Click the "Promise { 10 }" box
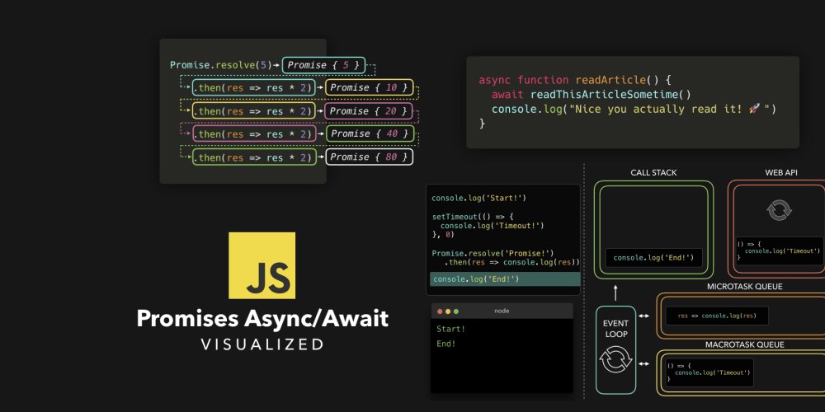 coord(369,88)
